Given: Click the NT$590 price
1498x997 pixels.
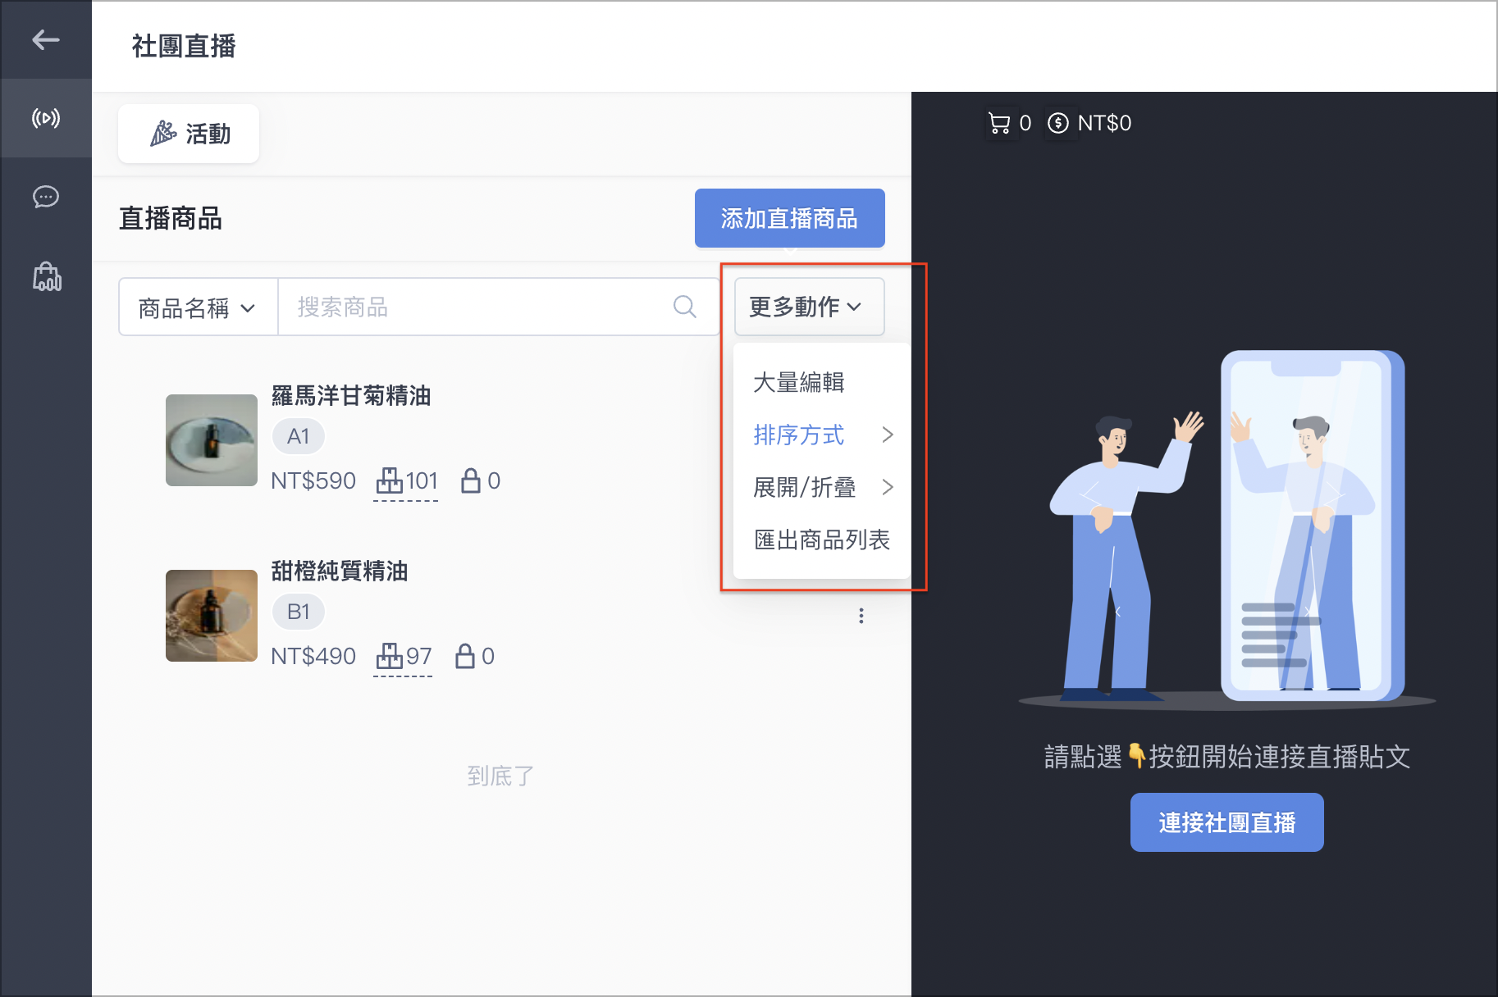Looking at the screenshot, I should click(313, 481).
